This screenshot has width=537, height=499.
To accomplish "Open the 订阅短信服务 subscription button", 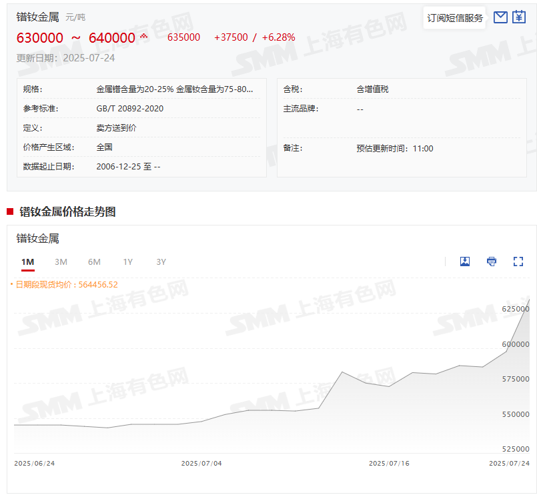I will 455,18.
